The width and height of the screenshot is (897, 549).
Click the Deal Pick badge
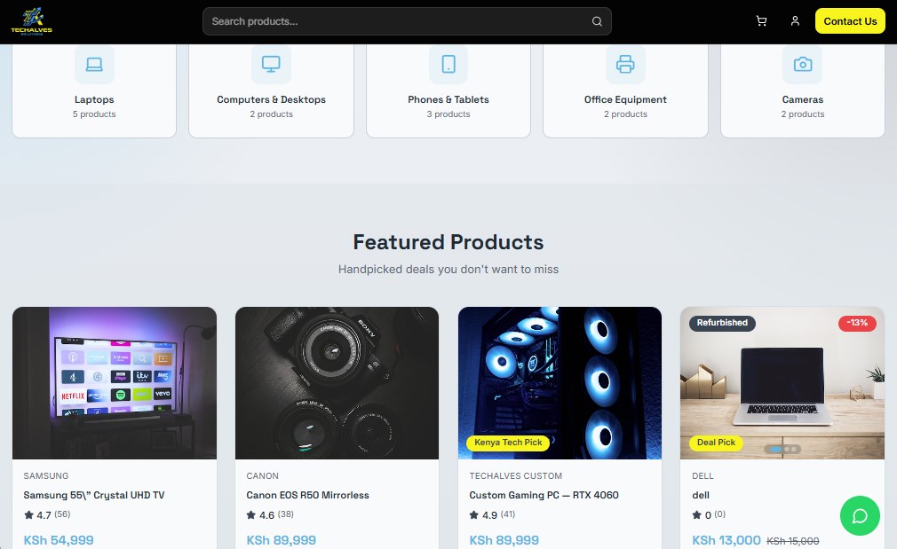716,443
